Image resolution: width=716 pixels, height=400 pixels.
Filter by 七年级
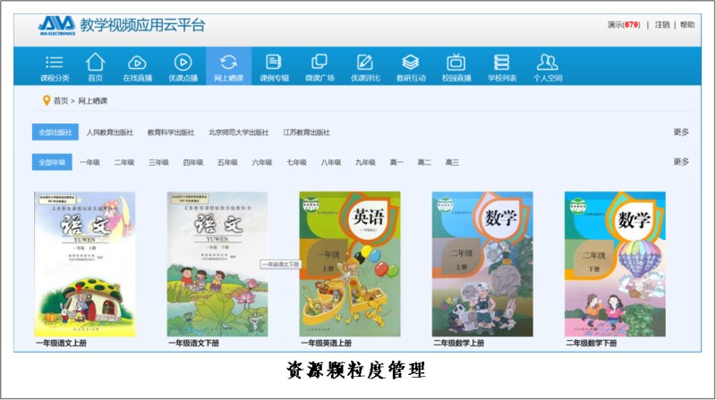[296, 162]
